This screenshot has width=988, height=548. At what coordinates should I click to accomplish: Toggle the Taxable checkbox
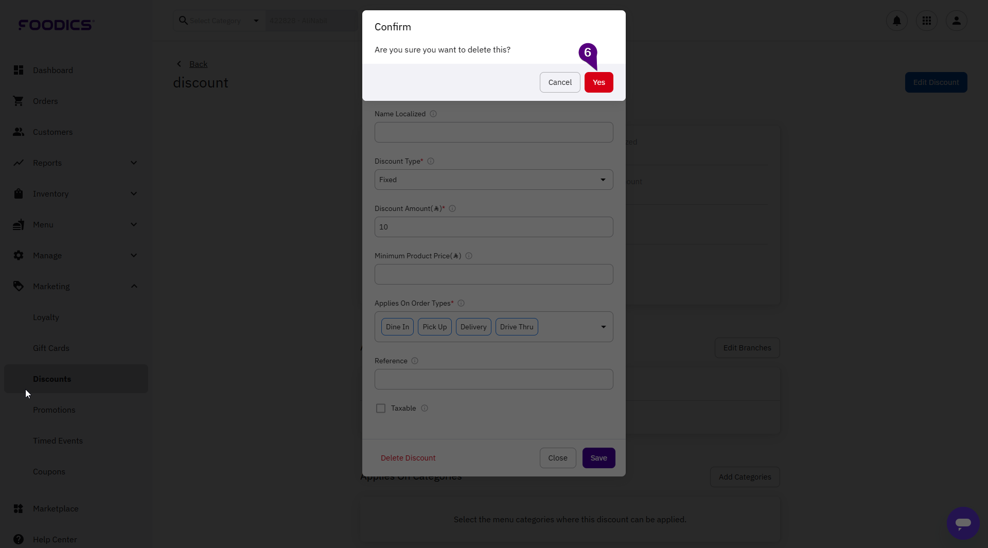pos(381,408)
